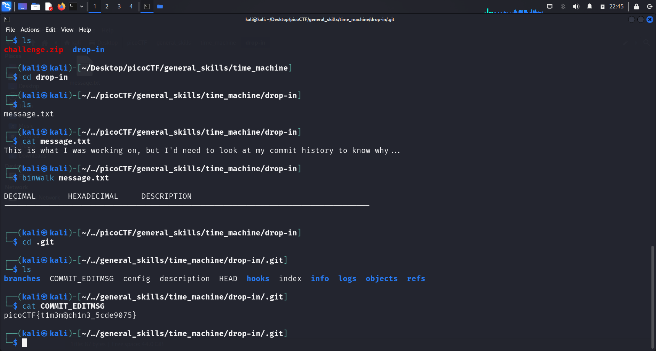The image size is (656, 351).
Task: Launch the text editor from panel
Action: 48,6
